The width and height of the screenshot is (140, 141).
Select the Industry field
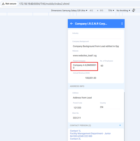(96, 36)
